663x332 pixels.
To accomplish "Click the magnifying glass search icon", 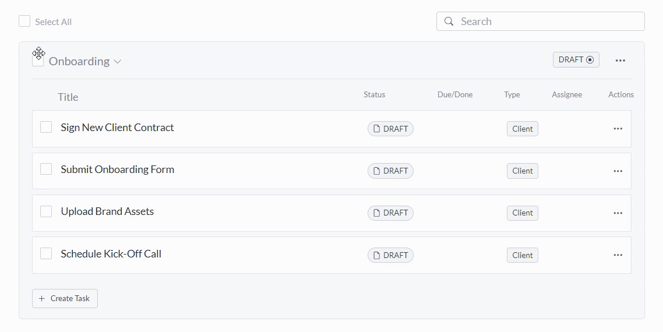I will pyautogui.click(x=449, y=22).
